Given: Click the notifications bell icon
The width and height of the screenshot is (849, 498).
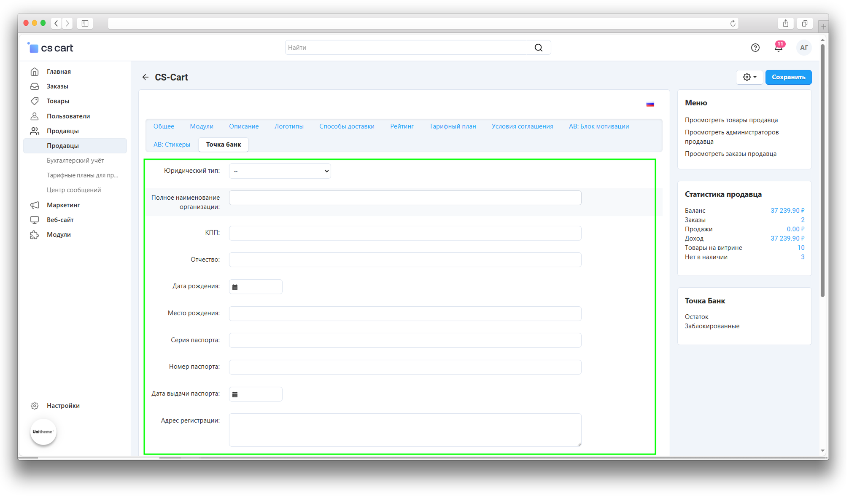Looking at the screenshot, I should (778, 48).
